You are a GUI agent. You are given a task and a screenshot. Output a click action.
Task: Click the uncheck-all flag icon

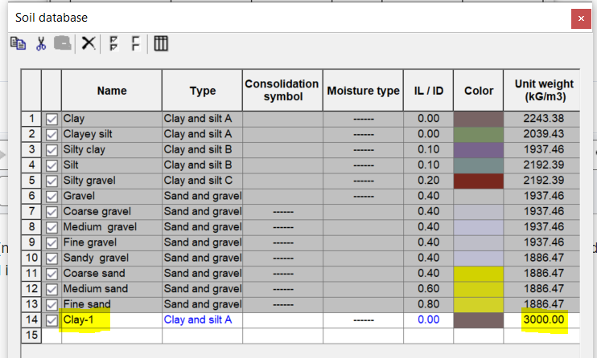coord(135,43)
